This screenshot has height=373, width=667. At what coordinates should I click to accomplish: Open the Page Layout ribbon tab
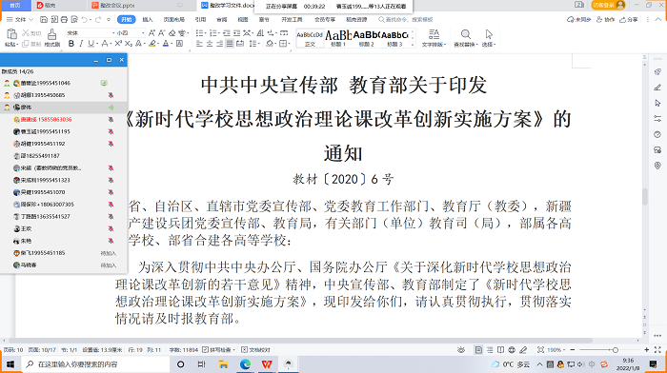pyautogui.click(x=174, y=20)
